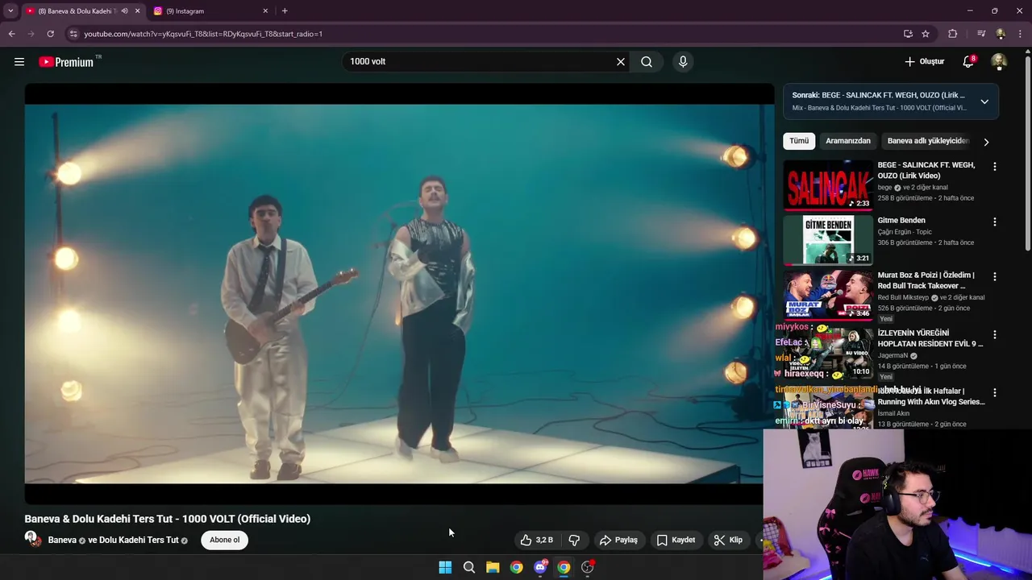
Task: Start voice search with microphone
Action: click(683, 61)
